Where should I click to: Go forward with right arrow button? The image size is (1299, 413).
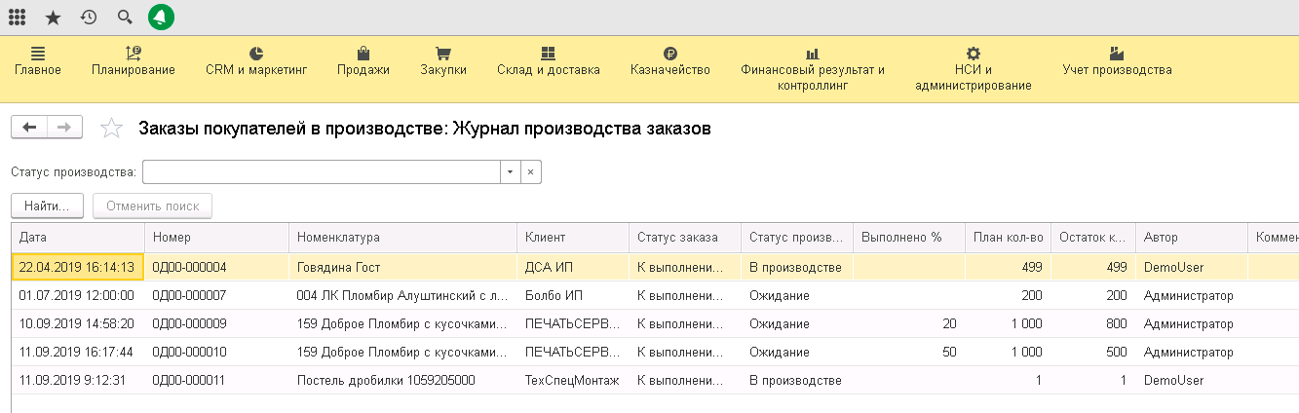coord(64,128)
